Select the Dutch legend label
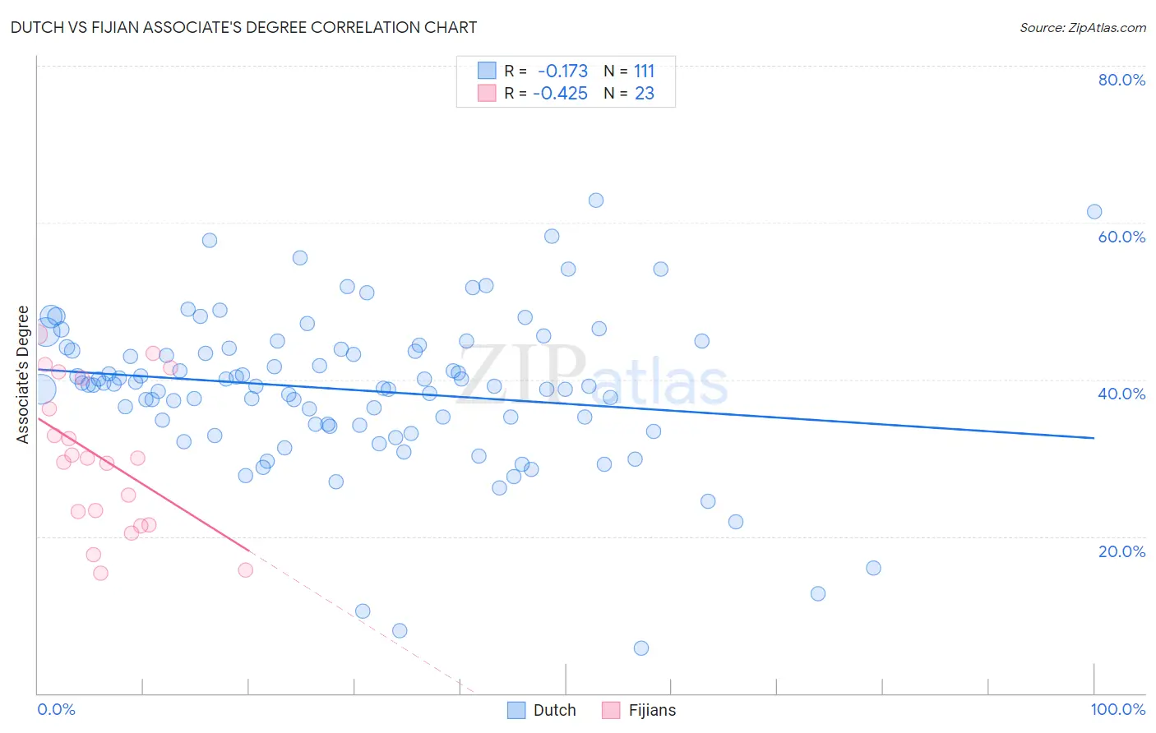Screen dimensions: 1156x733 tap(555, 710)
